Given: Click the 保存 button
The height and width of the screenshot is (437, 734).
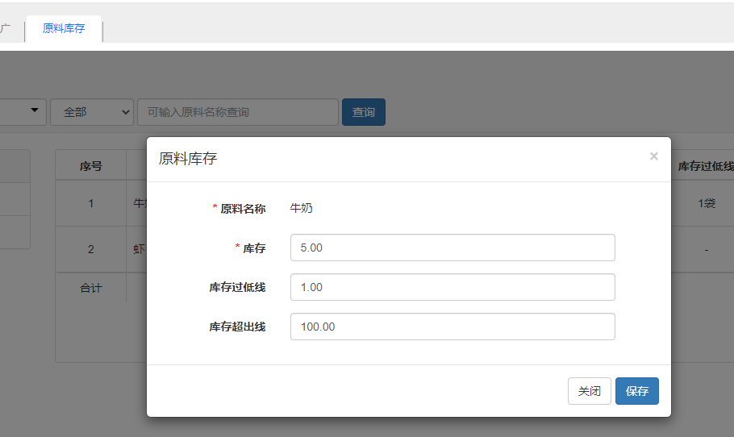Looking at the screenshot, I should tap(636, 391).
